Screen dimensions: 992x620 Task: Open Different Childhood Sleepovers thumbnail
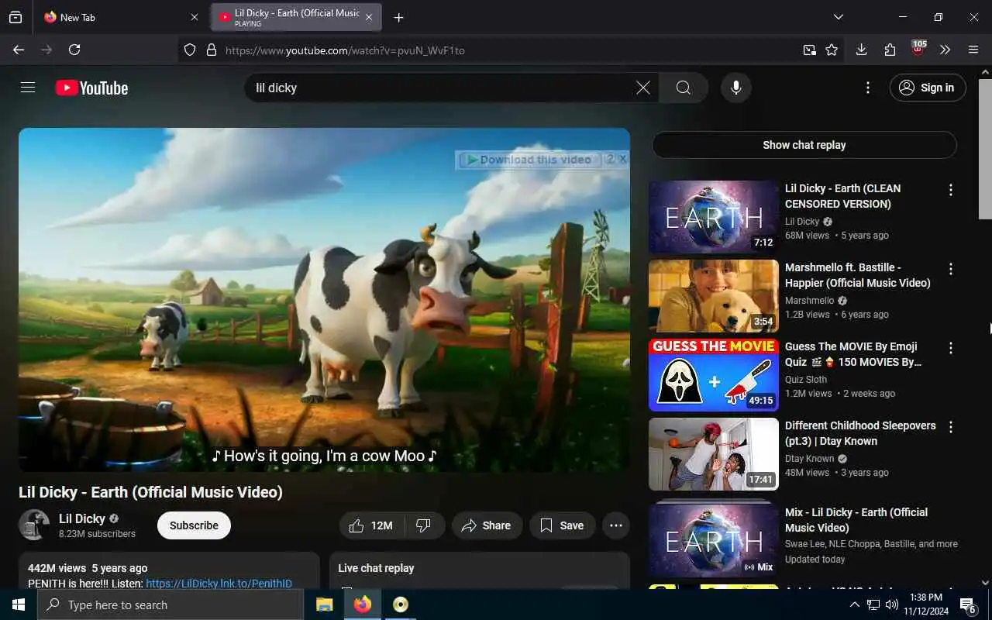(714, 454)
